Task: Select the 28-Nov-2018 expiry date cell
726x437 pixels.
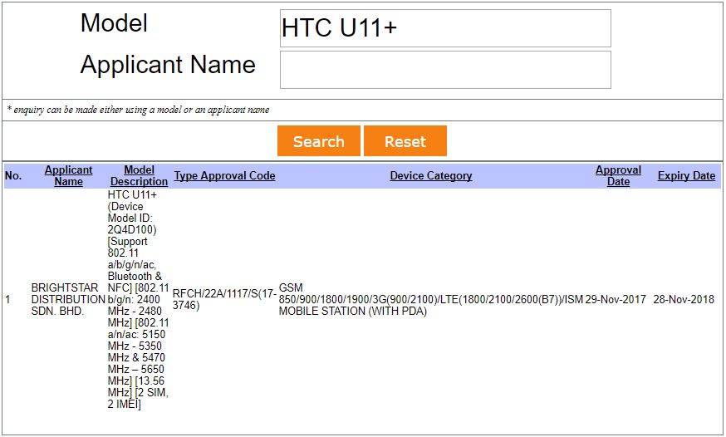Action: pyautogui.click(x=684, y=299)
